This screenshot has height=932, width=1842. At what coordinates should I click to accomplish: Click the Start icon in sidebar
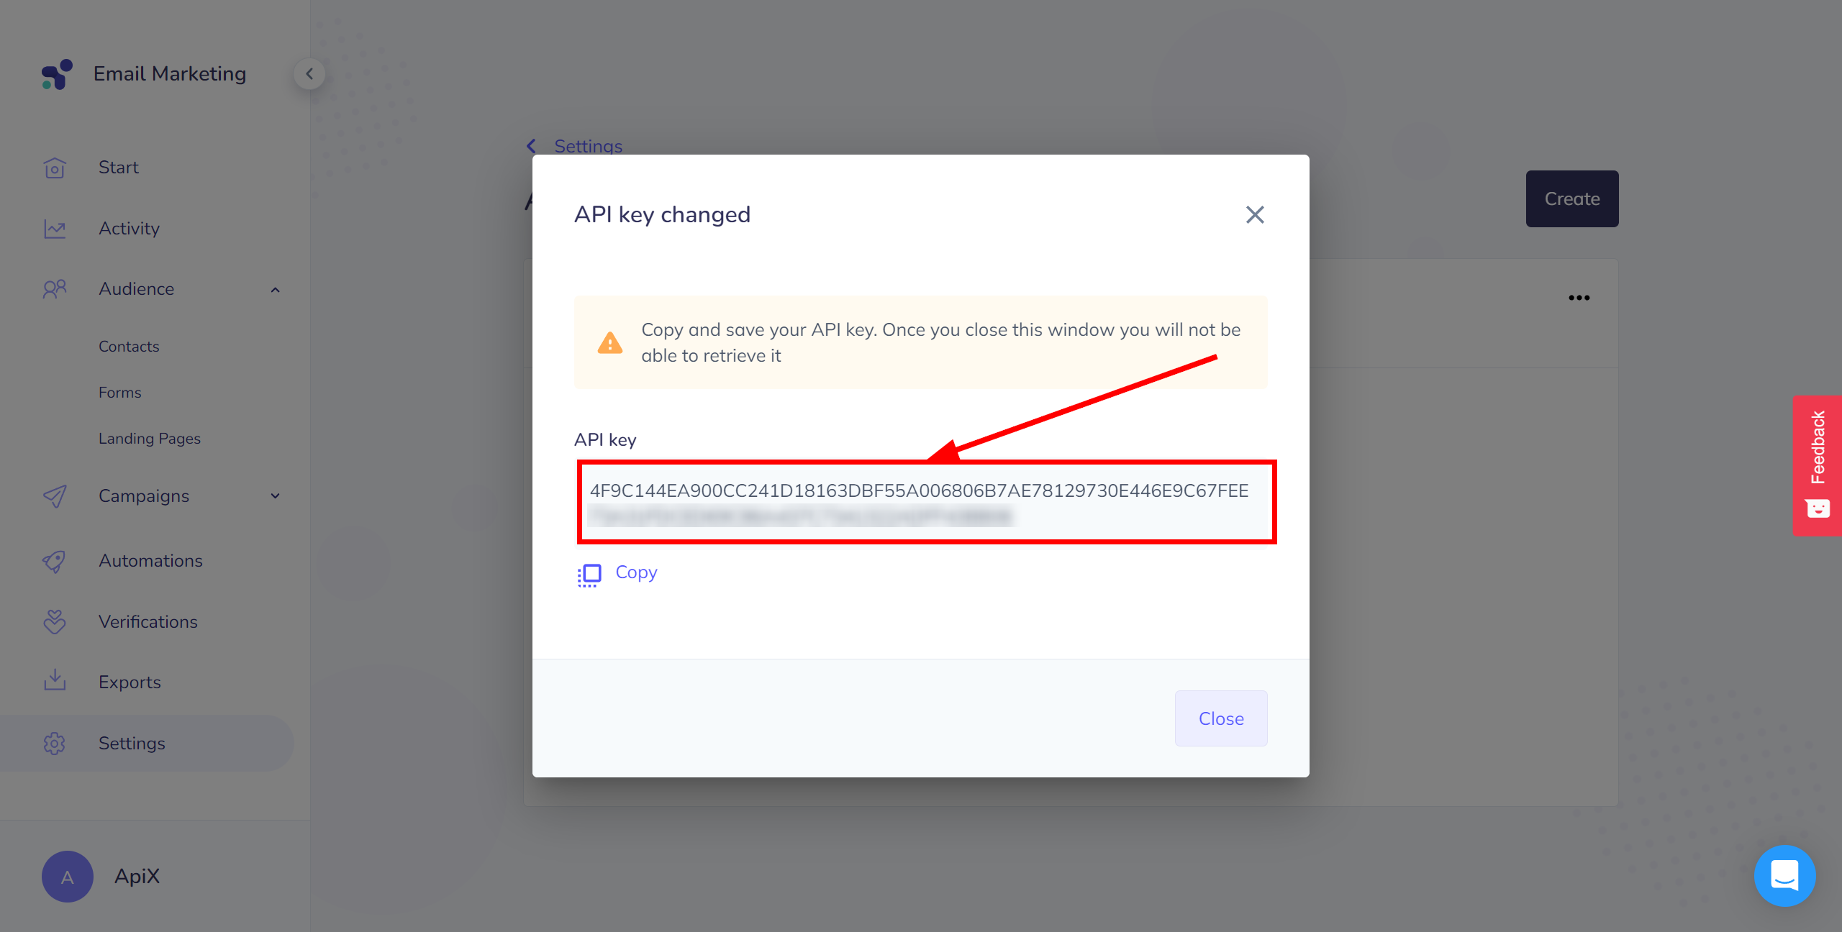[x=56, y=166]
